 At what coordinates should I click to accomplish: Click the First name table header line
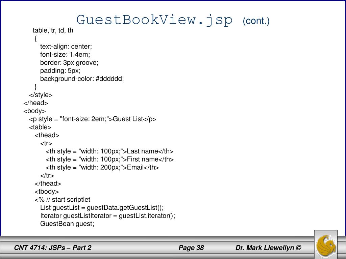point(110,159)
